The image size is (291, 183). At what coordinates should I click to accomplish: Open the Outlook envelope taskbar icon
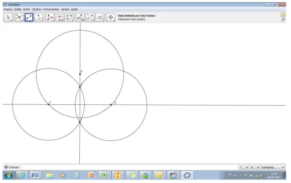[159, 175]
